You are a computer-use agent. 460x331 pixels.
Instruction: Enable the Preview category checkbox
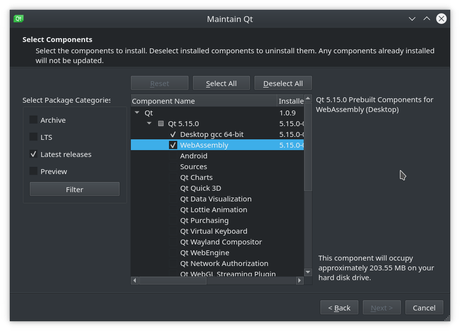[x=33, y=171]
